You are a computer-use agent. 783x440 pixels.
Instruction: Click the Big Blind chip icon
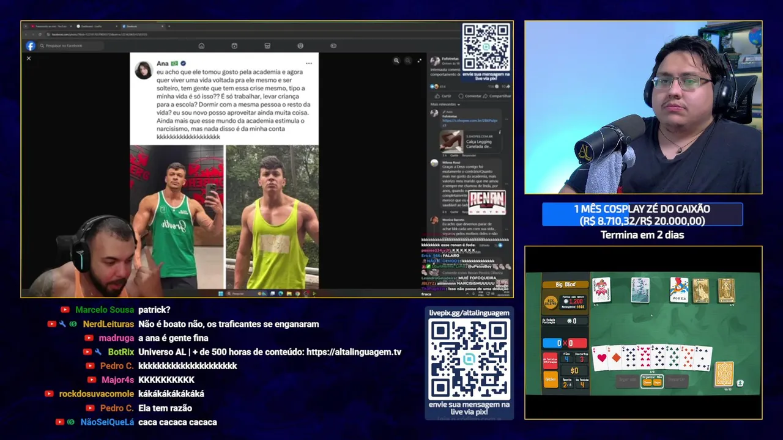(x=551, y=301)
